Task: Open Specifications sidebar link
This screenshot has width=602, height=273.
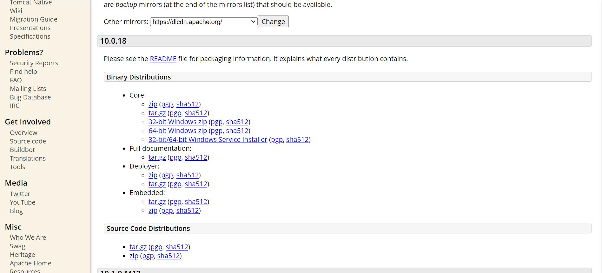Action: (30, 36)
